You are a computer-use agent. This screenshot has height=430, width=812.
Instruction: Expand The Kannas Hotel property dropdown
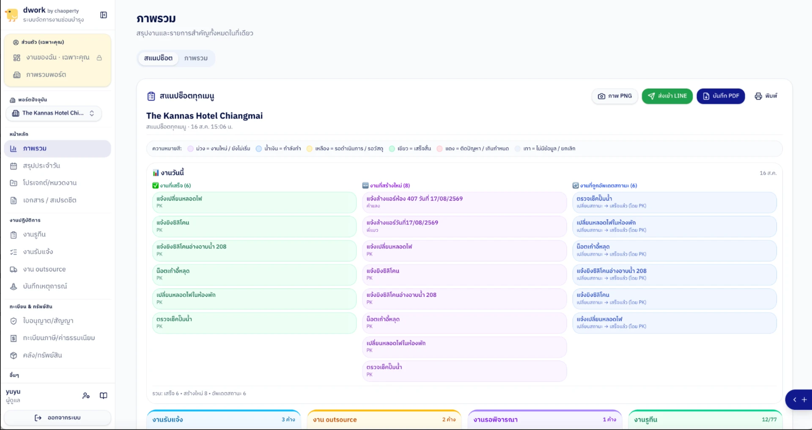54,113
